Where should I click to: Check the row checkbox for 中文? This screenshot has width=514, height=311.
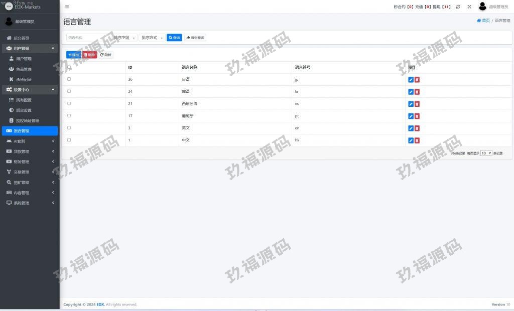pos(69,140)
